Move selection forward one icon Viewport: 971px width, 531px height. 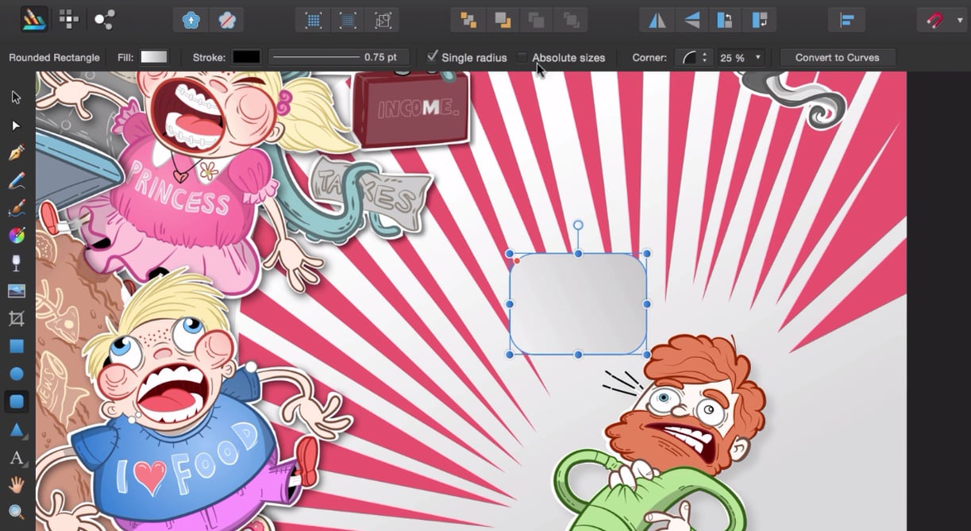537,20
